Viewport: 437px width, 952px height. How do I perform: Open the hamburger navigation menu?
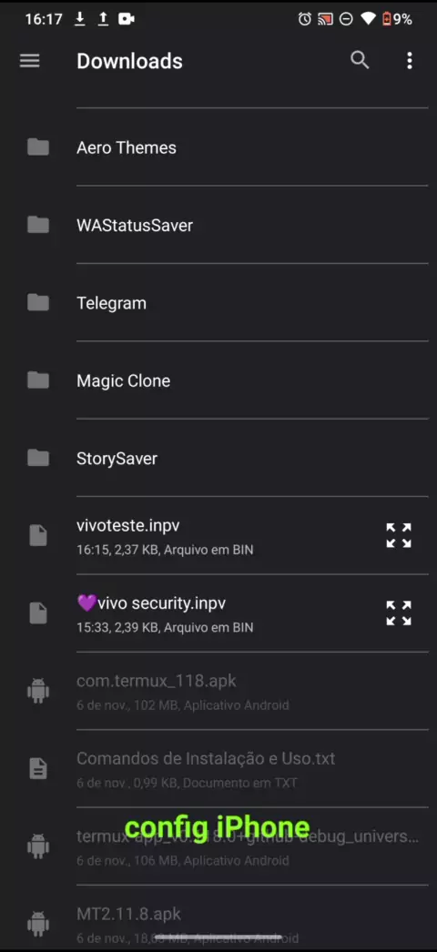click(30, 61)
